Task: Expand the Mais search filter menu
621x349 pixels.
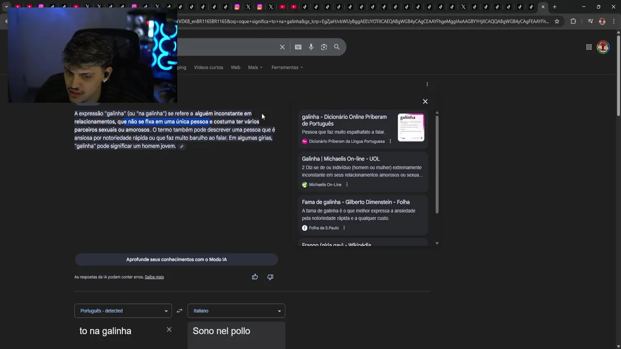Action: coord(255,67)
